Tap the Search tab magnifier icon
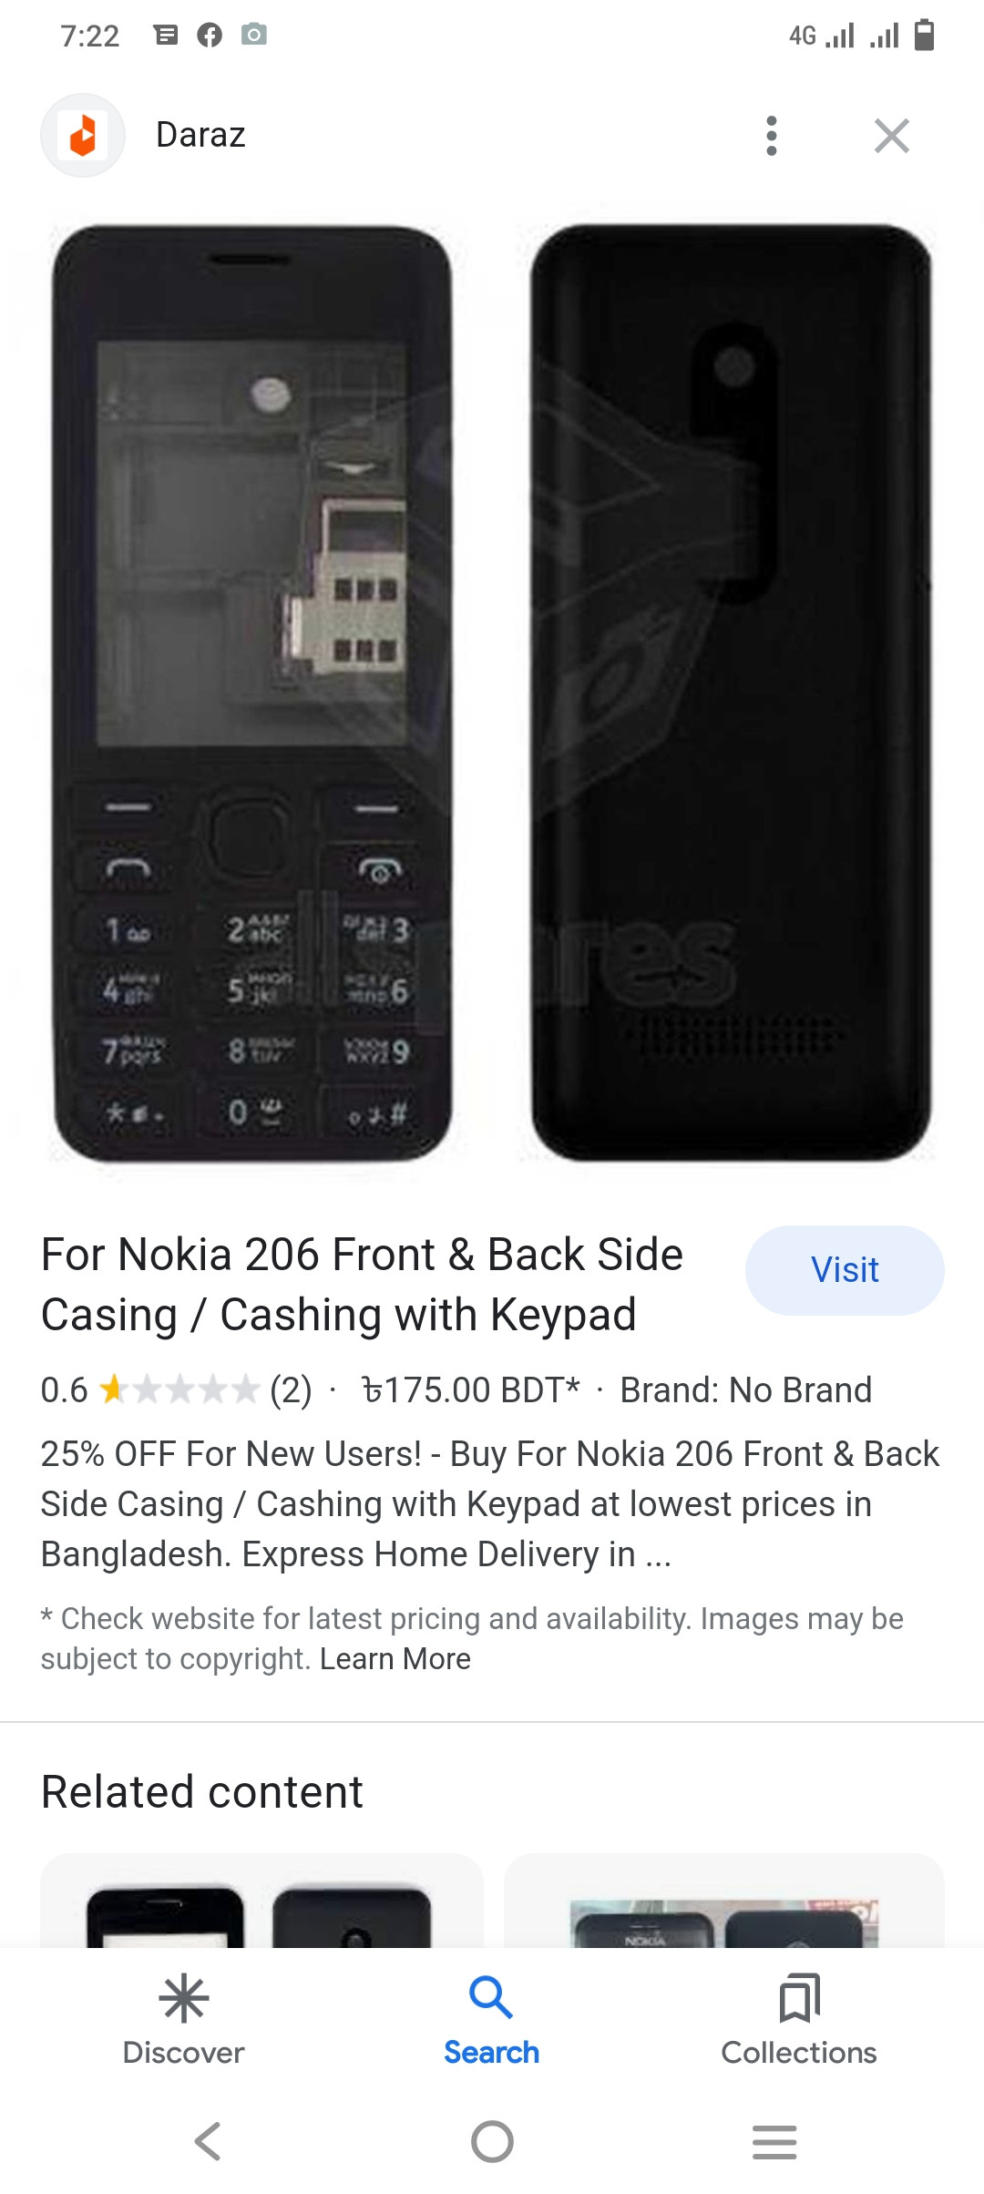Screen dimensions: 984x2194 [491, 1999]
